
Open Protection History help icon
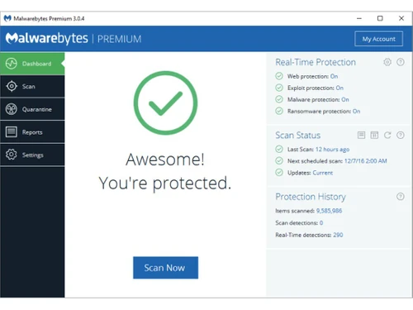(401, 197)
